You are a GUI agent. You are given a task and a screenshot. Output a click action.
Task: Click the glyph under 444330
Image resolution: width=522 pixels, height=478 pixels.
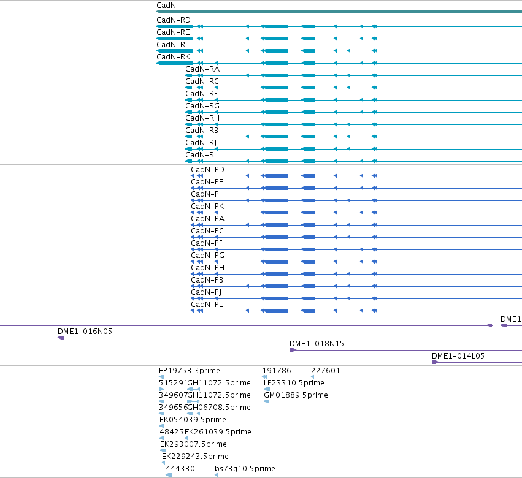tap(169, 475)
